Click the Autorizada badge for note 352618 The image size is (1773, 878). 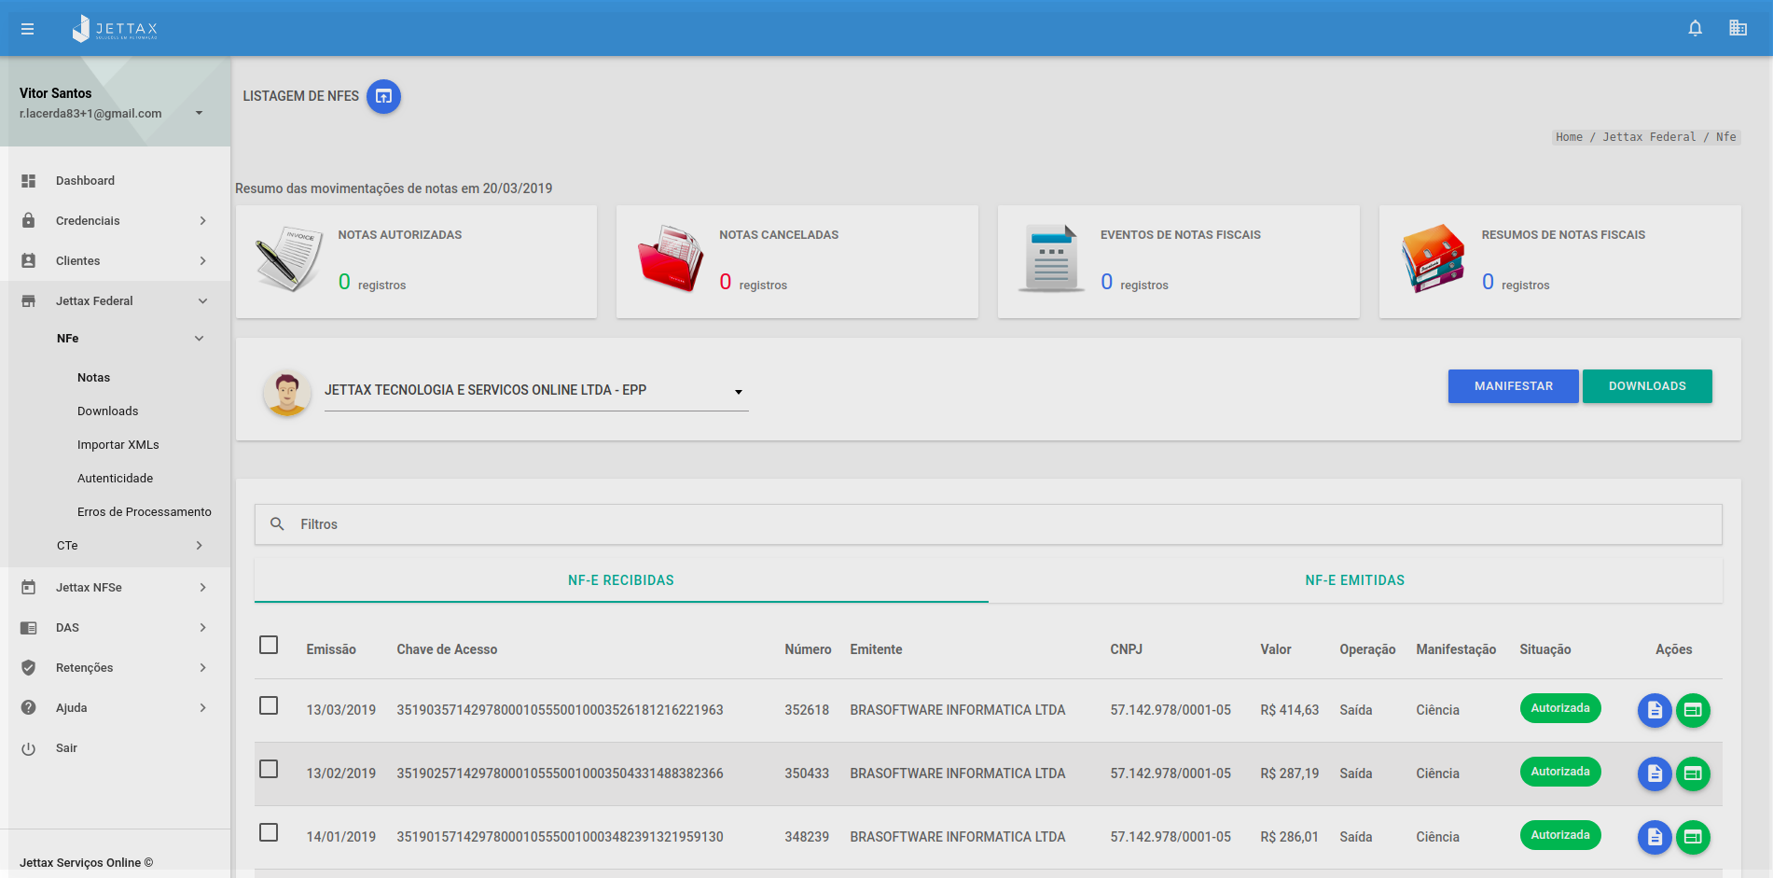(x=1560, y=708)
